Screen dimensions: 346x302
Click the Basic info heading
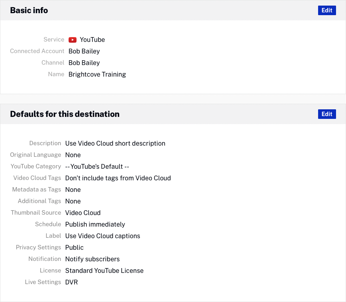click(29, 10)
